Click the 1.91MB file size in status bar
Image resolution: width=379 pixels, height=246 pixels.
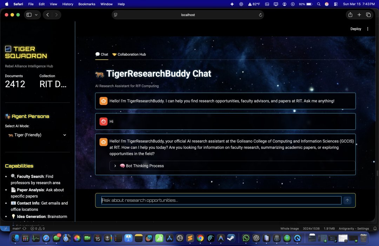tap(329, 228)
